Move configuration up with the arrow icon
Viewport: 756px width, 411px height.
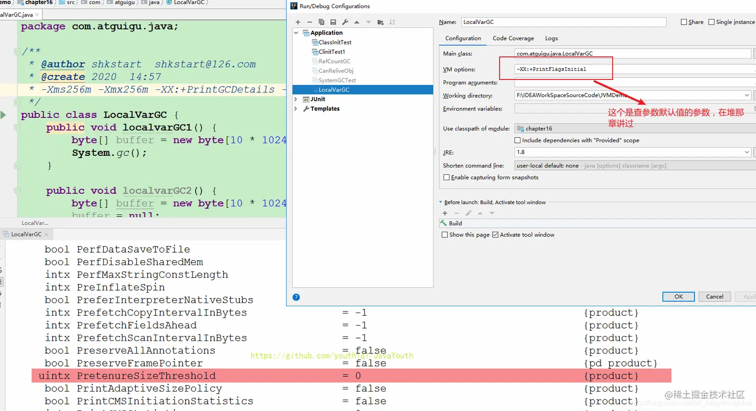[356, 22]
